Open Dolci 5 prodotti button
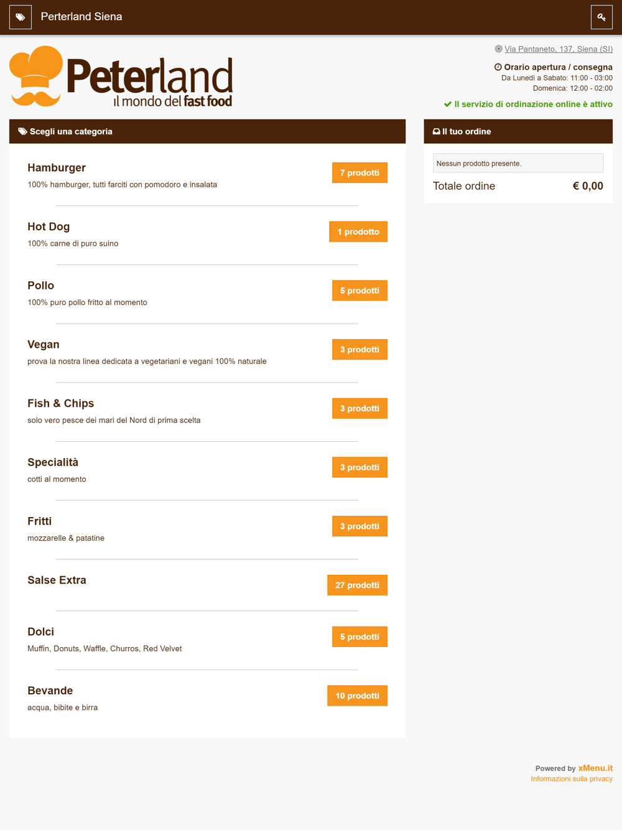 tap(360, 636)
